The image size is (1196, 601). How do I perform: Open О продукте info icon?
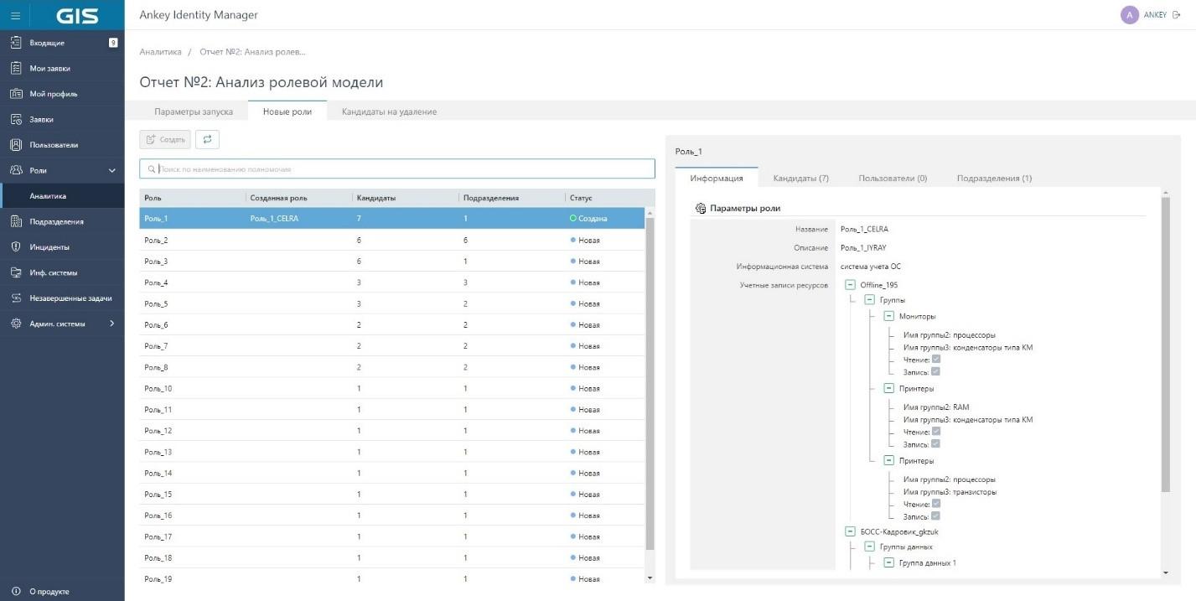16,591
